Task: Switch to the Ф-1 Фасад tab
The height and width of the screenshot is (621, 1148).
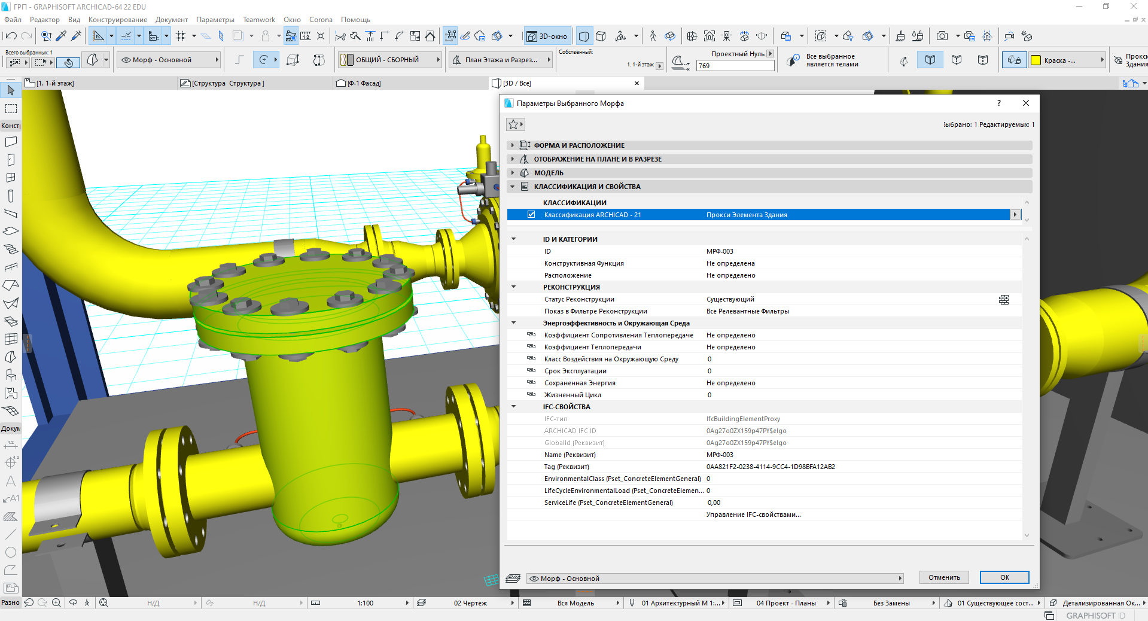Action: 364,83
